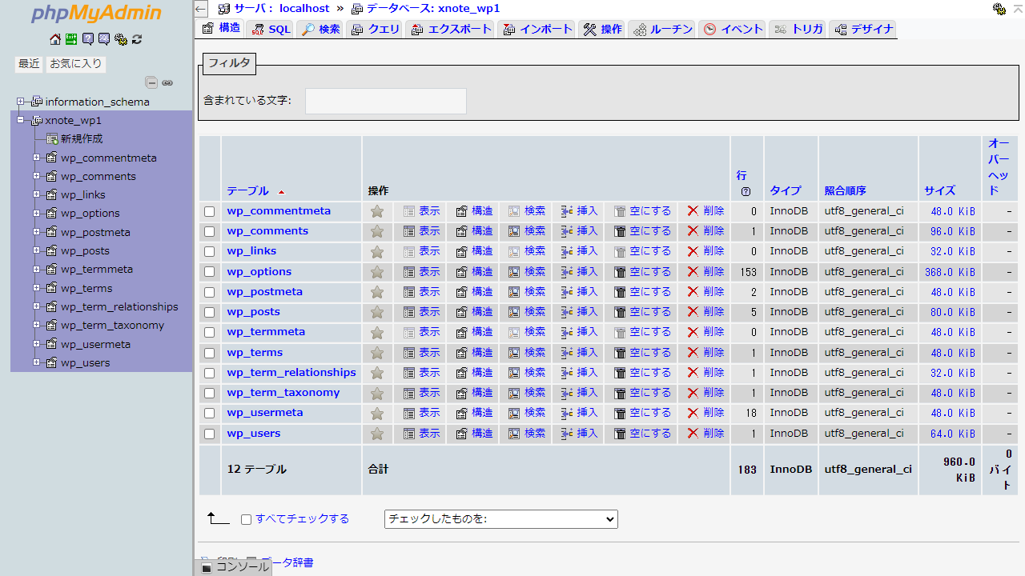Viewport: 1025px width, 576px height.
Task: Click the 最近 recent tables button
Action: (29, 64)
